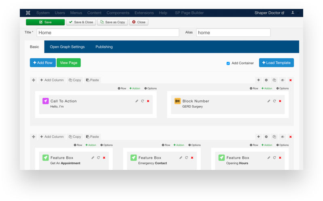Open the user account dropdown in top bar

pos(293,13)
